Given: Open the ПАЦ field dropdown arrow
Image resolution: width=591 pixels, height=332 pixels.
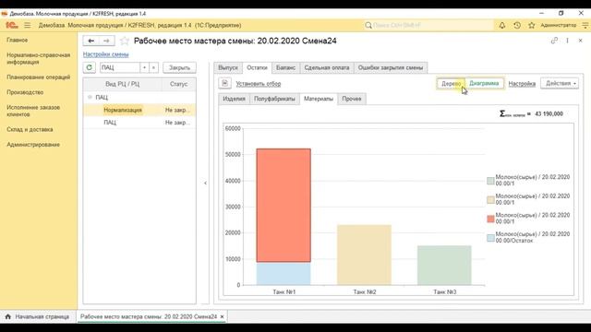Looking at the screenshot, I should point(144,67).
